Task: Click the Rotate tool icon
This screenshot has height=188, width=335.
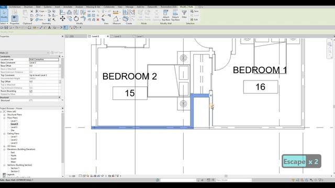Action: [76, 19]
